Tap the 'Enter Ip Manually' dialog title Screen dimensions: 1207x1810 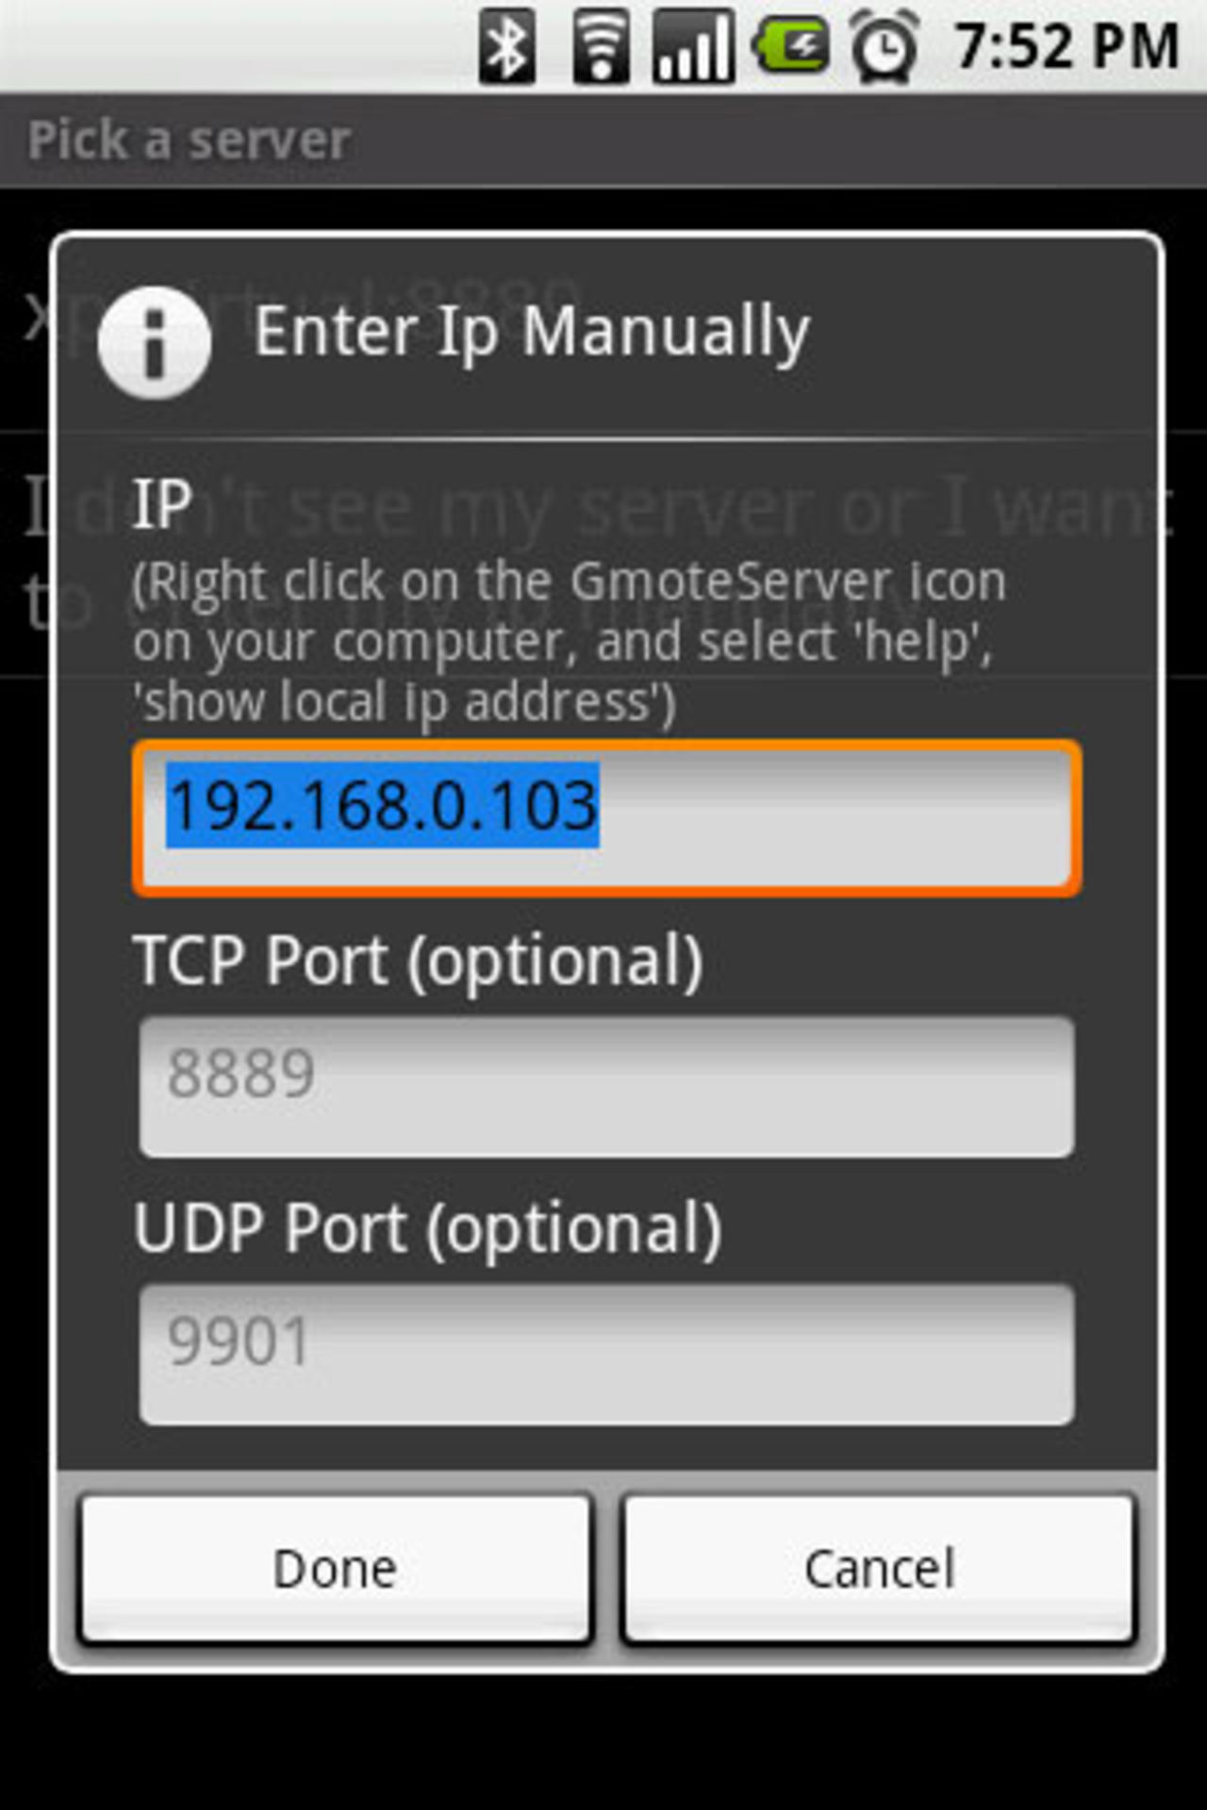click(532, 332)
